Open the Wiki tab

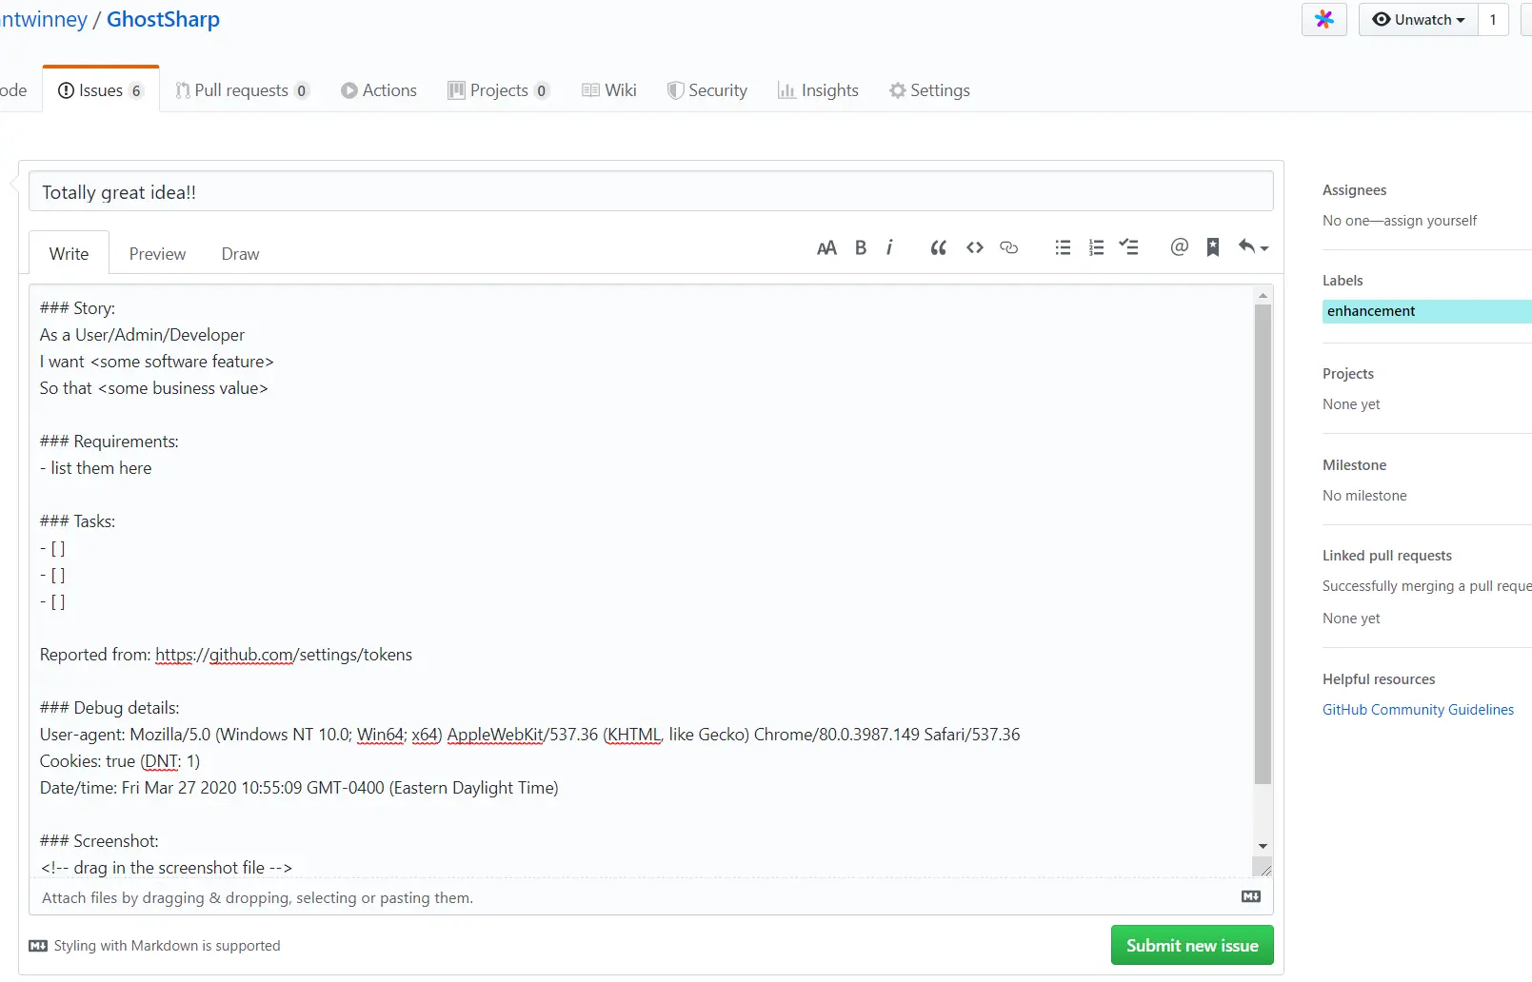(x=609, y=90)
